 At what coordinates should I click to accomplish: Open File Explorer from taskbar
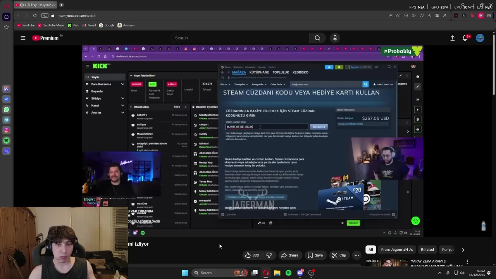[x=277, y=273]
